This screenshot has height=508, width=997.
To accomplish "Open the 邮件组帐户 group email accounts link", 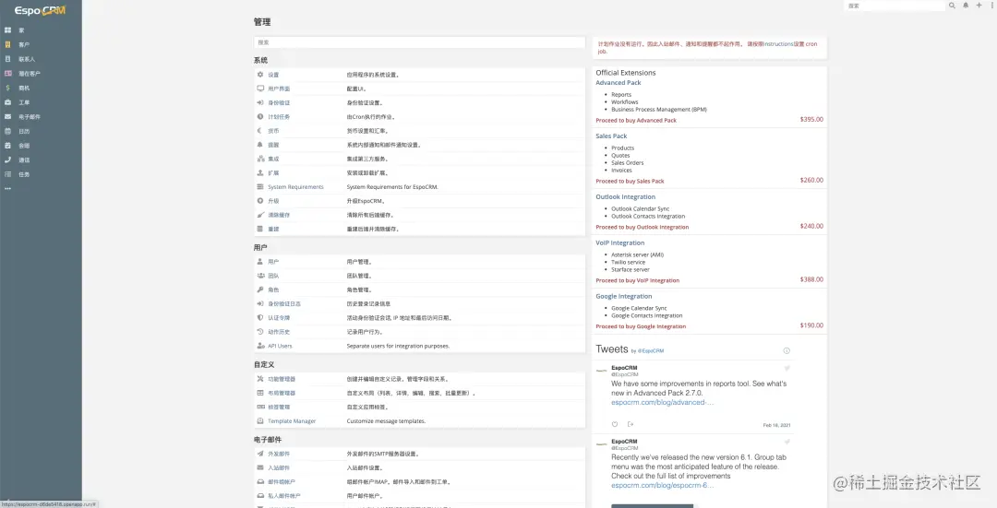I will click(282, 482).
